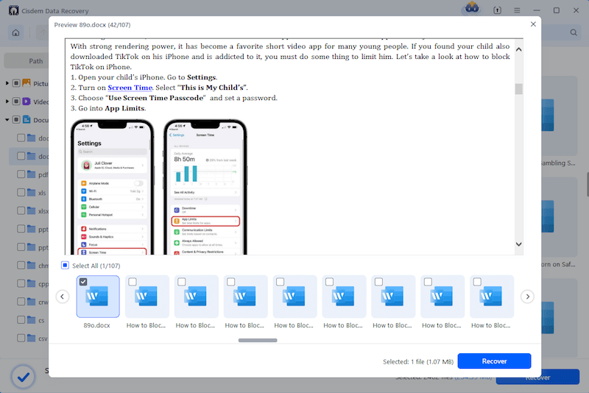This screenshot has width=589, height=393.
Task: Click the preview scrollbar down arrow
Action: coord(519,244)
